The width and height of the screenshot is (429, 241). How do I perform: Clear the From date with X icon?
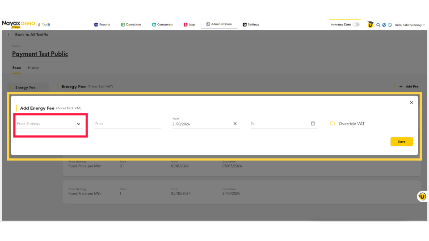tap(235, 124)
